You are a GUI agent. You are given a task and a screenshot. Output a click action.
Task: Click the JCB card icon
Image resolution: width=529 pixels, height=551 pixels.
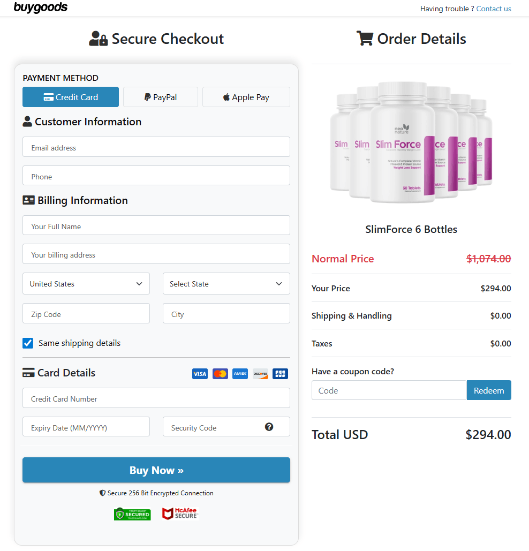(x=280, y=373)
